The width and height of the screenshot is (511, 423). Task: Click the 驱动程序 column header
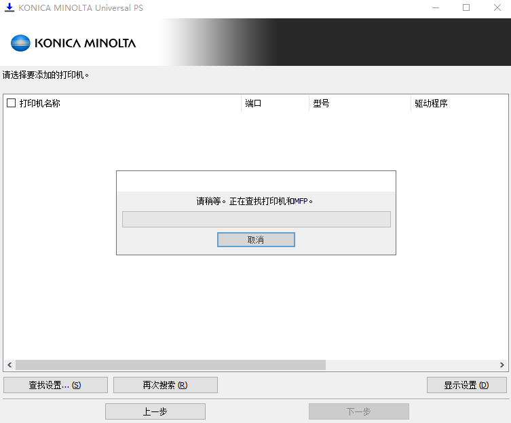[x=431, y=103]
